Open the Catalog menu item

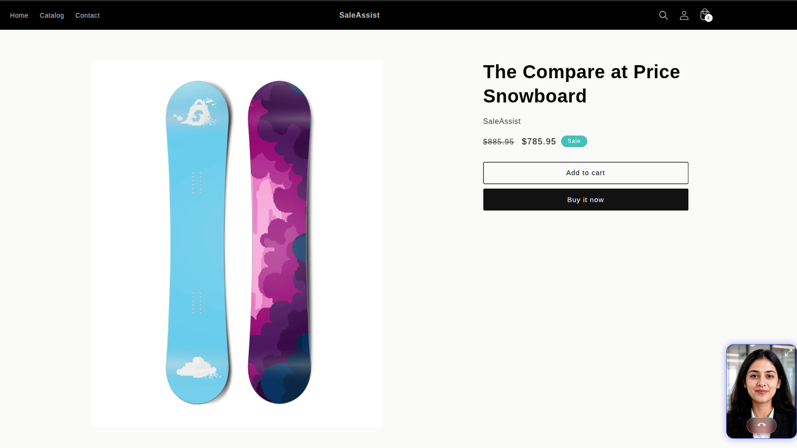tap(52, 15)
